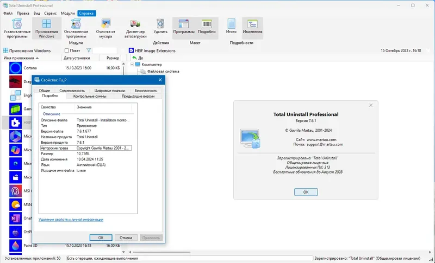Image resolution: width=435 pixels, height=263 pixels.
Task: Toggle the Изменения details icon
Action: click(x=252, y=24)
